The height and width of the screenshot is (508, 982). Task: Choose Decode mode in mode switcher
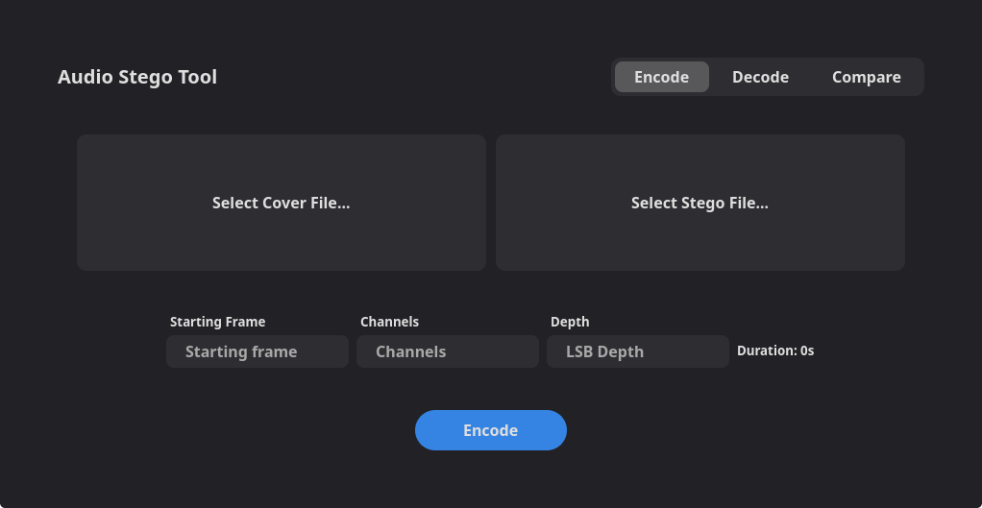[760, 77]
